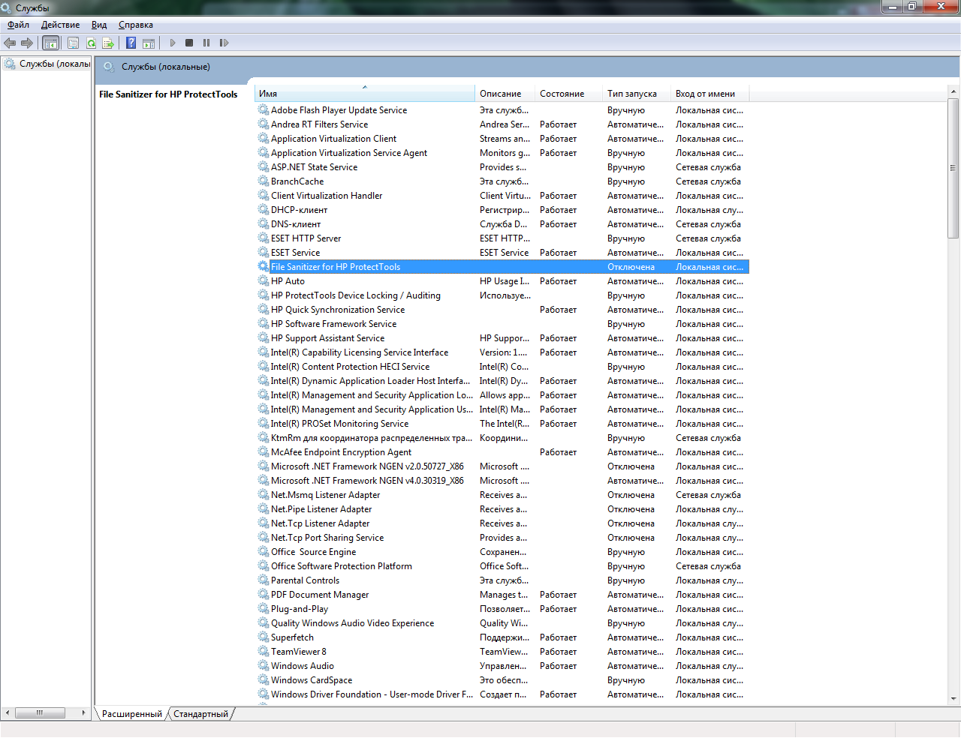Click the Stop service square icon
This screenshot has width=961, height=738.
coord(189,43)
